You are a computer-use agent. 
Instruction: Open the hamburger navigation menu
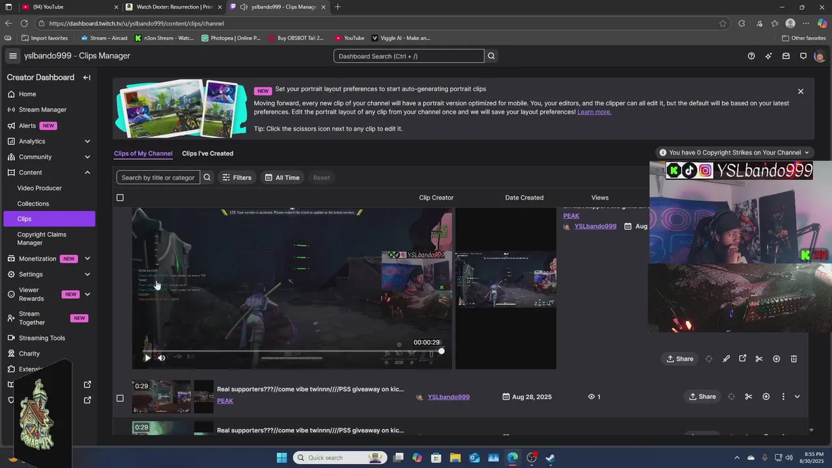pyautogui.click(x=12, y=56)
